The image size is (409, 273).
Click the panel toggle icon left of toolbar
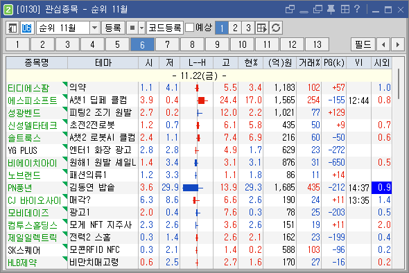tap(12, 28)
